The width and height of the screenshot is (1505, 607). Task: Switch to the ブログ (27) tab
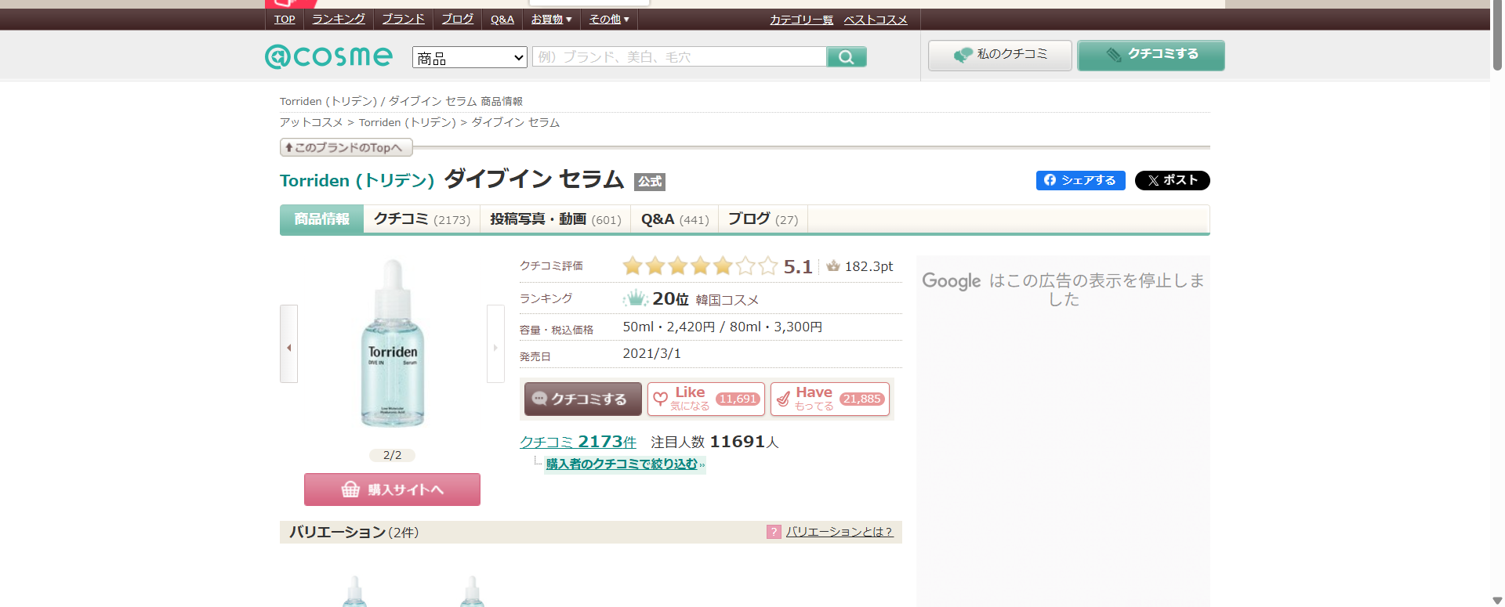[x=763, y=219]
